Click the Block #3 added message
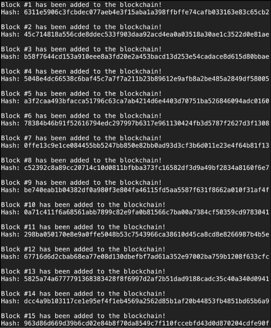The height and width of the screenshot is (328, 271). (x=81, y=49)
